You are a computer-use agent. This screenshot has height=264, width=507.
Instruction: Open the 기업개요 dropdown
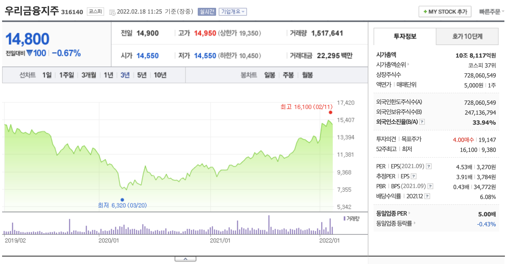[x=233, y=12]
